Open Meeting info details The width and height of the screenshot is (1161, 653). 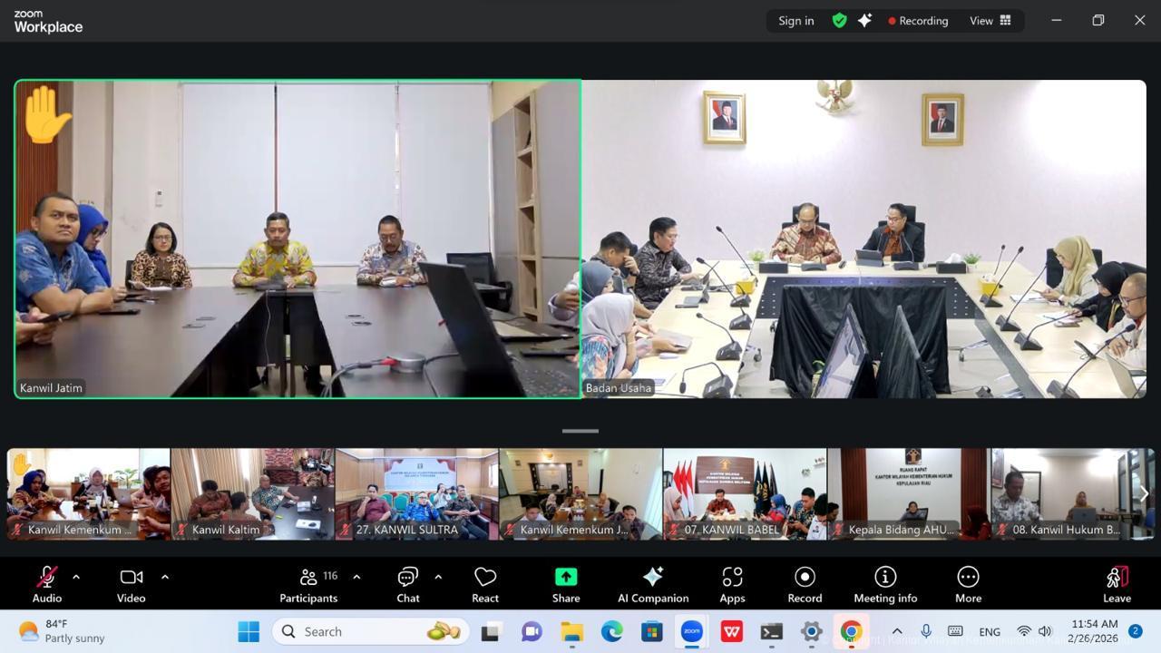pos(884,583)
